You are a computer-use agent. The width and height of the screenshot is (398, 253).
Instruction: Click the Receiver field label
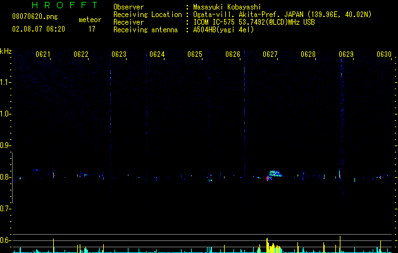coord(128,22)
